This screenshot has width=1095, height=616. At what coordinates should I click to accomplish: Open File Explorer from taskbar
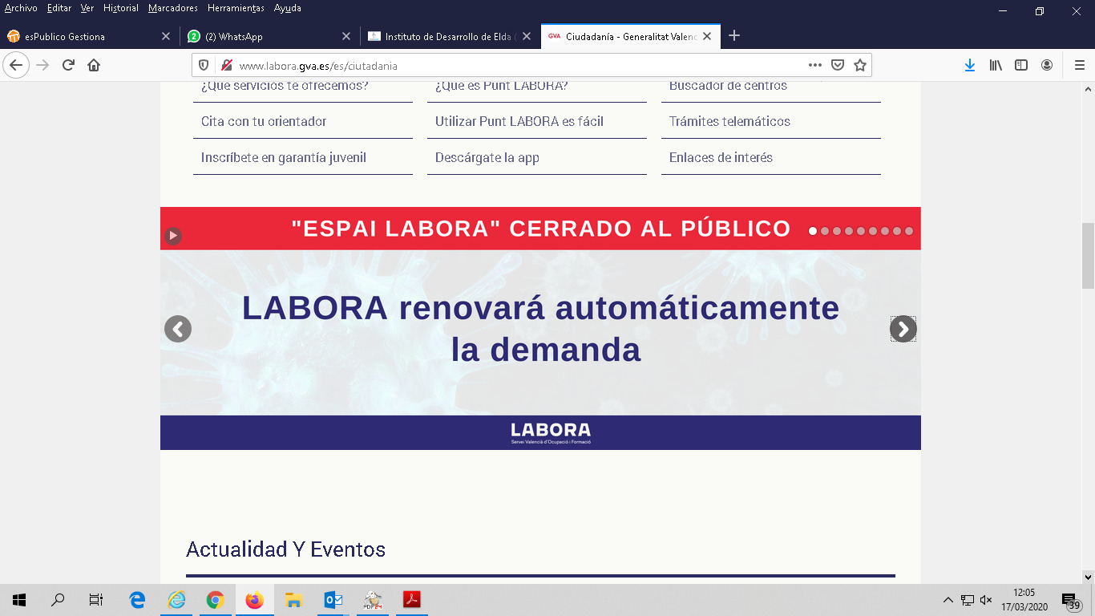click(293, 600)
